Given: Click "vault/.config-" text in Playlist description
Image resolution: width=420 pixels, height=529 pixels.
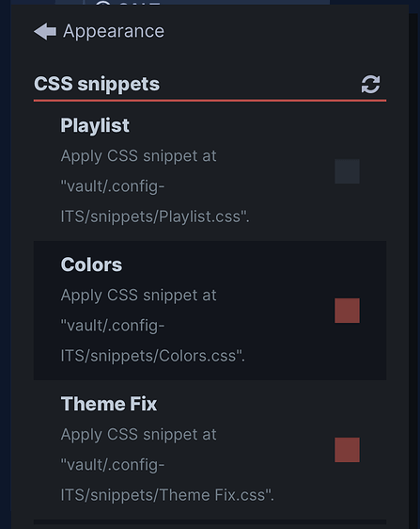Looking at the screenshot, I should coord(113,186).
